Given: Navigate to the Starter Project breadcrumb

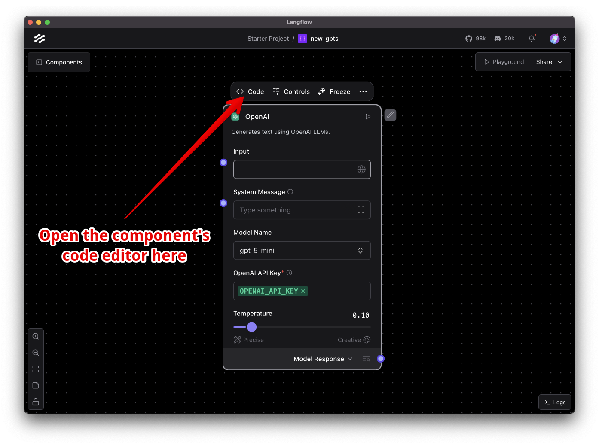Looking at the screenshot, I should tap(268, 39).
